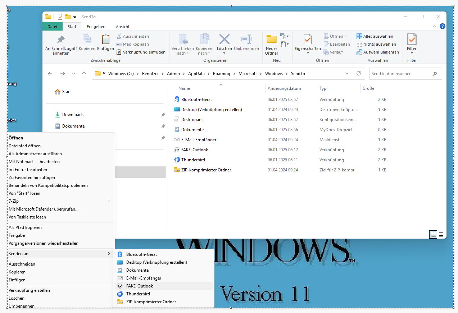Image resolution: width=458 pixels, height=313 pixels.
Task: Click the Löschen red X icon
Action: point(225,39)
